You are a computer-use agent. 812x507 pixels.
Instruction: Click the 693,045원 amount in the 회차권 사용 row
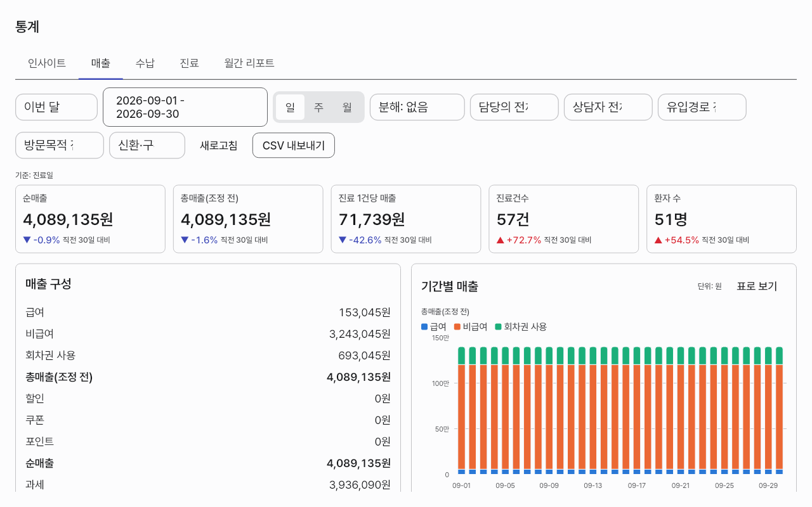365,356
